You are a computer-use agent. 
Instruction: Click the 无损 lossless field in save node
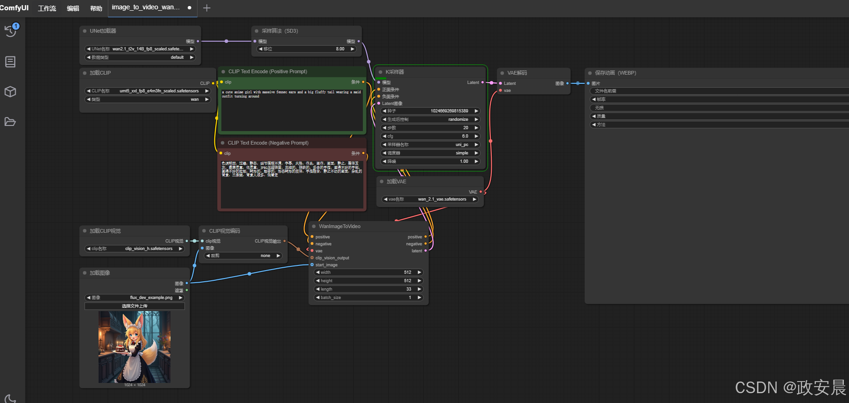click(719, 108)
